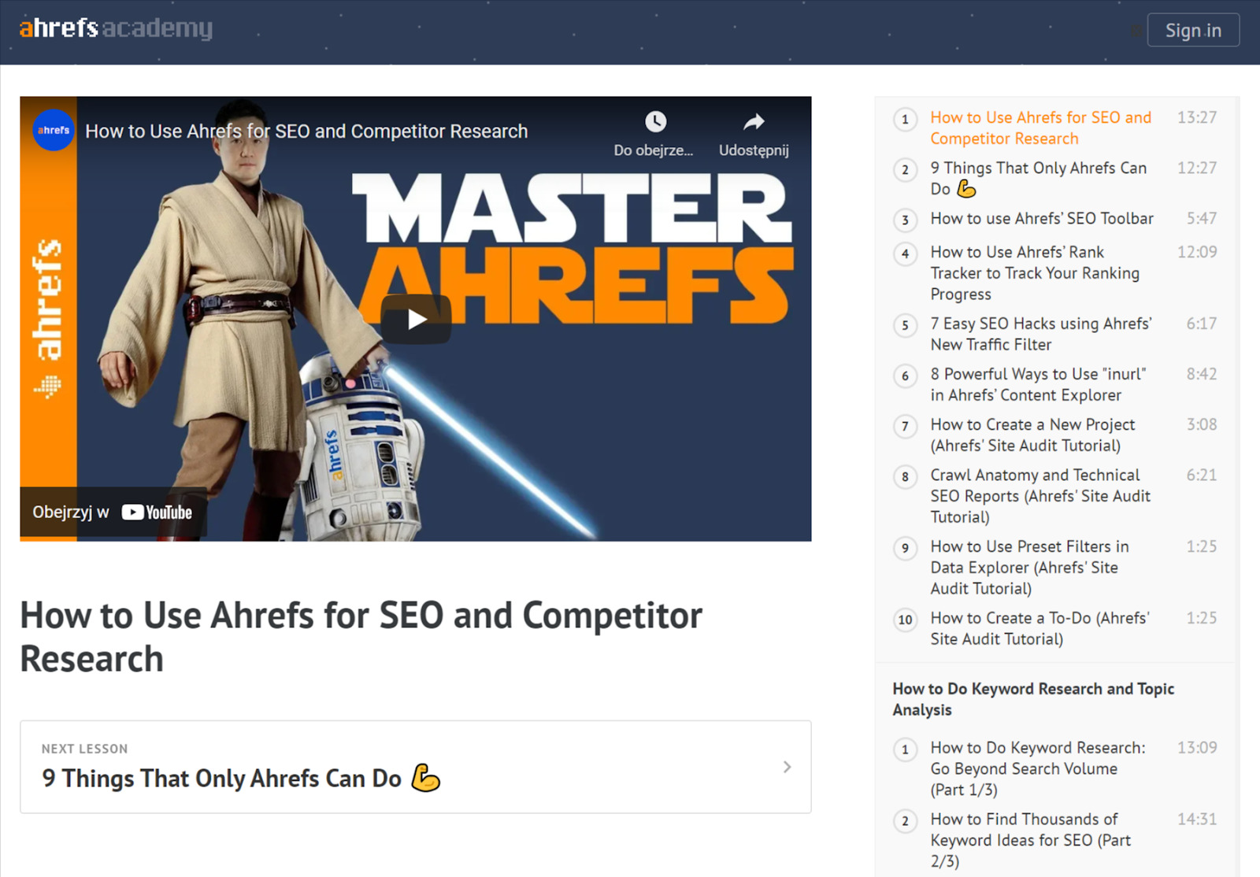The width and height of the screenshot is (1260, 877).
Task: Click the 8:42 duration text
Action: pyautogui.click(x=1202, y=374)
